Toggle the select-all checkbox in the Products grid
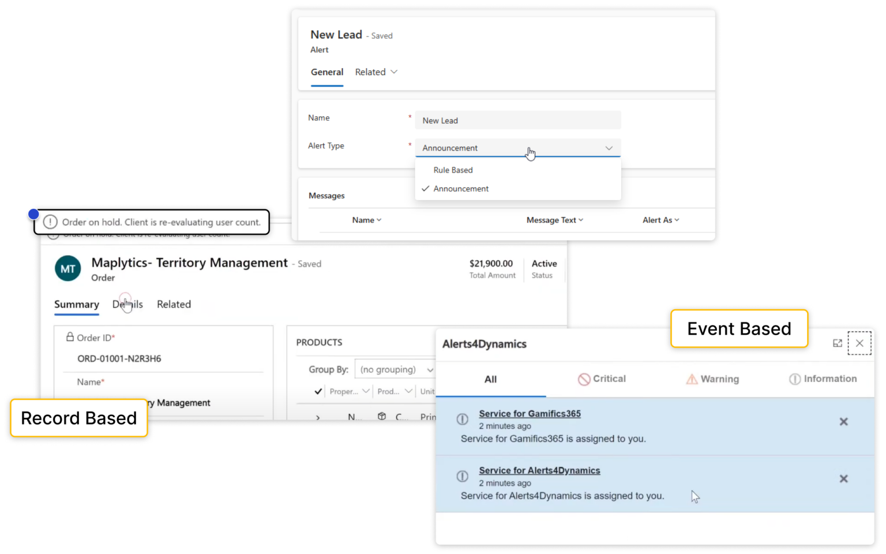 (x=318, y=391)
